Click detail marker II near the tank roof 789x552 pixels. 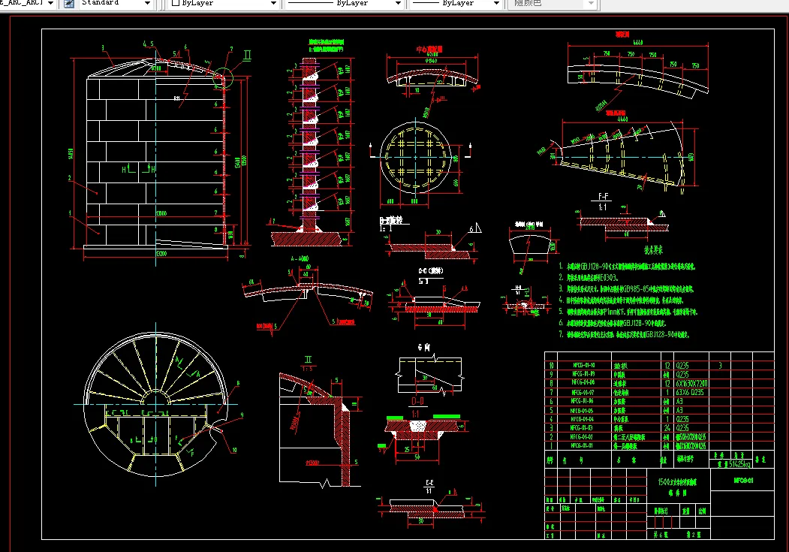pos(247,55)
